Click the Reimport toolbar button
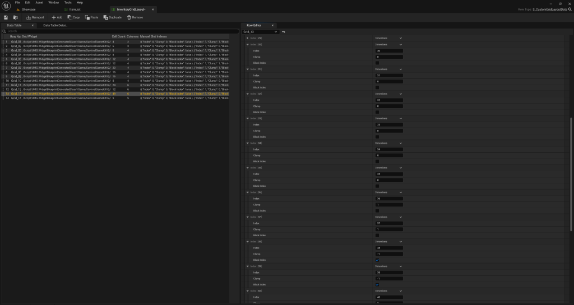Image resolution: width=574 pixels, height=305 pixels. point(35,17)
